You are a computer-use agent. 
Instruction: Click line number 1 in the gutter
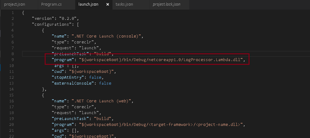pos(13,13)
